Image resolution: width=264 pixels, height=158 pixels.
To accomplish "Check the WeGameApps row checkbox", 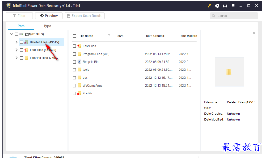I will [x=74, y=86].
